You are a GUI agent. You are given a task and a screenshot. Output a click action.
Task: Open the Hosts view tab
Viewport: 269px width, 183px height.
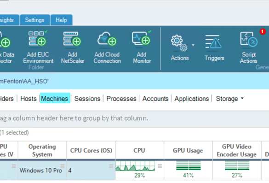(x=29, y=99)
